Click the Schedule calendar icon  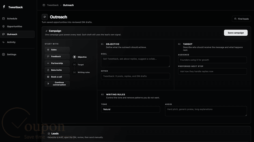click(3, 19)
